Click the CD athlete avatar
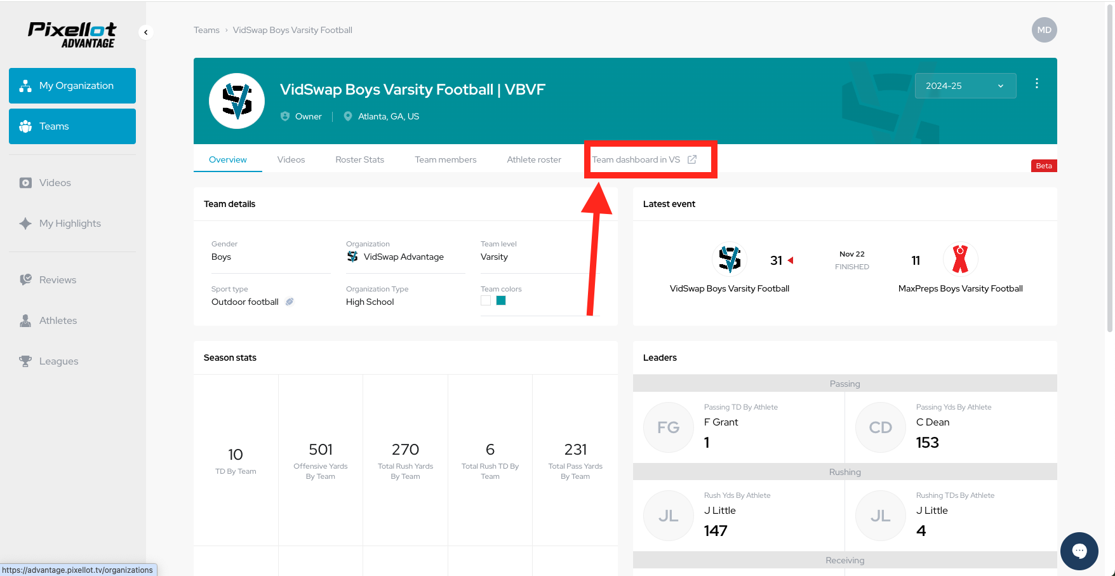1115x576 pixels. [x=881, y=427]
